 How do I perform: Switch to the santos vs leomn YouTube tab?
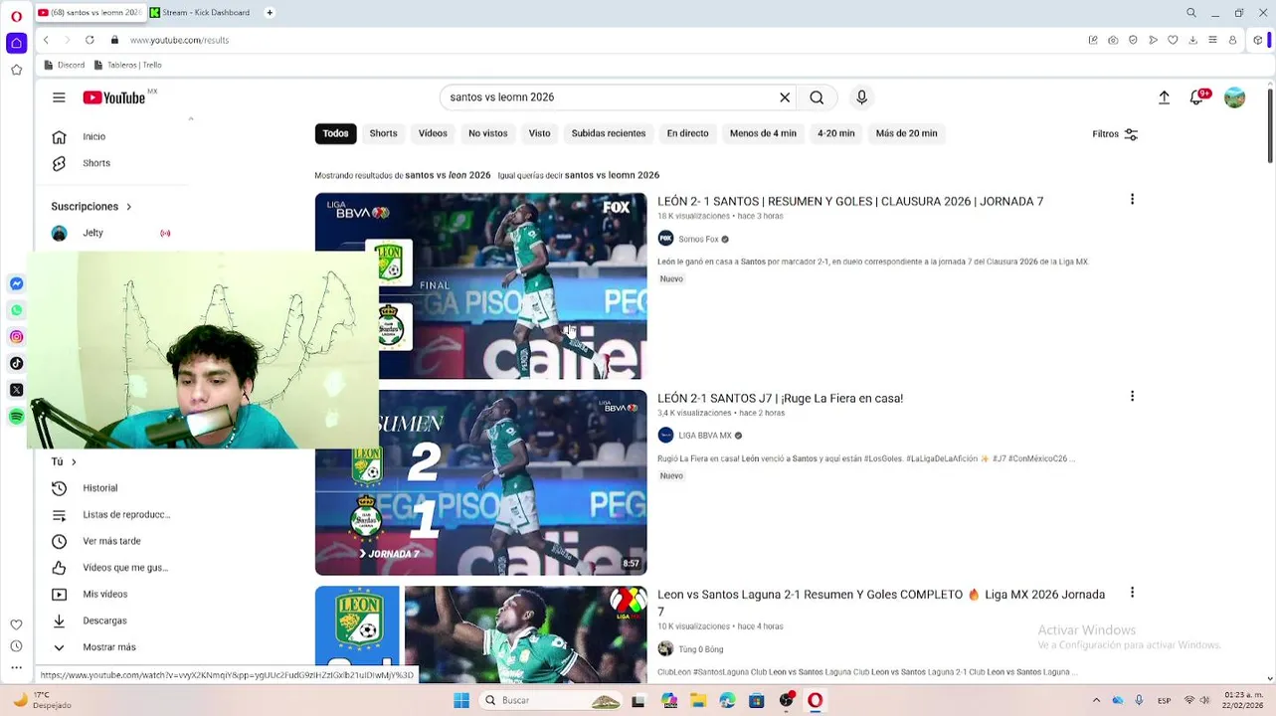pos(90,13)
